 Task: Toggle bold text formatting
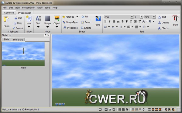point(105,21)
